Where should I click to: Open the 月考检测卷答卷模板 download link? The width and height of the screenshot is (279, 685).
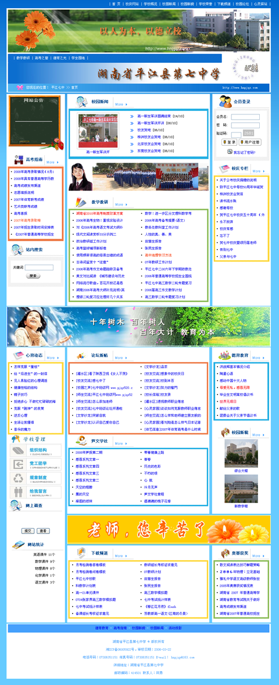(91, 565)
